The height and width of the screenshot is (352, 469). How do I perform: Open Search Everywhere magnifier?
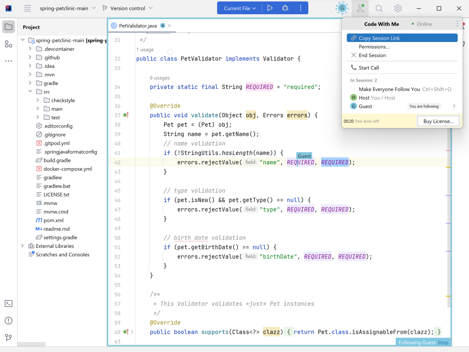click(379, 8)
